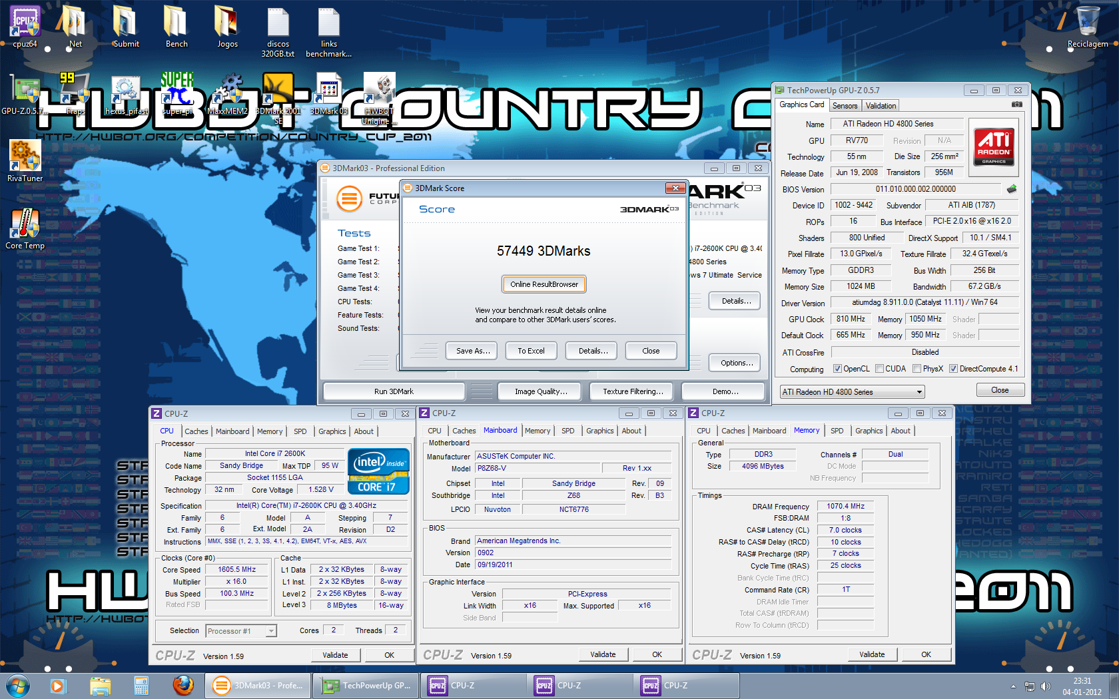The height and width of the screenshot is (699, 1119).
Task: Open discos 320GB.txt file icon
Action: [278, 31]
